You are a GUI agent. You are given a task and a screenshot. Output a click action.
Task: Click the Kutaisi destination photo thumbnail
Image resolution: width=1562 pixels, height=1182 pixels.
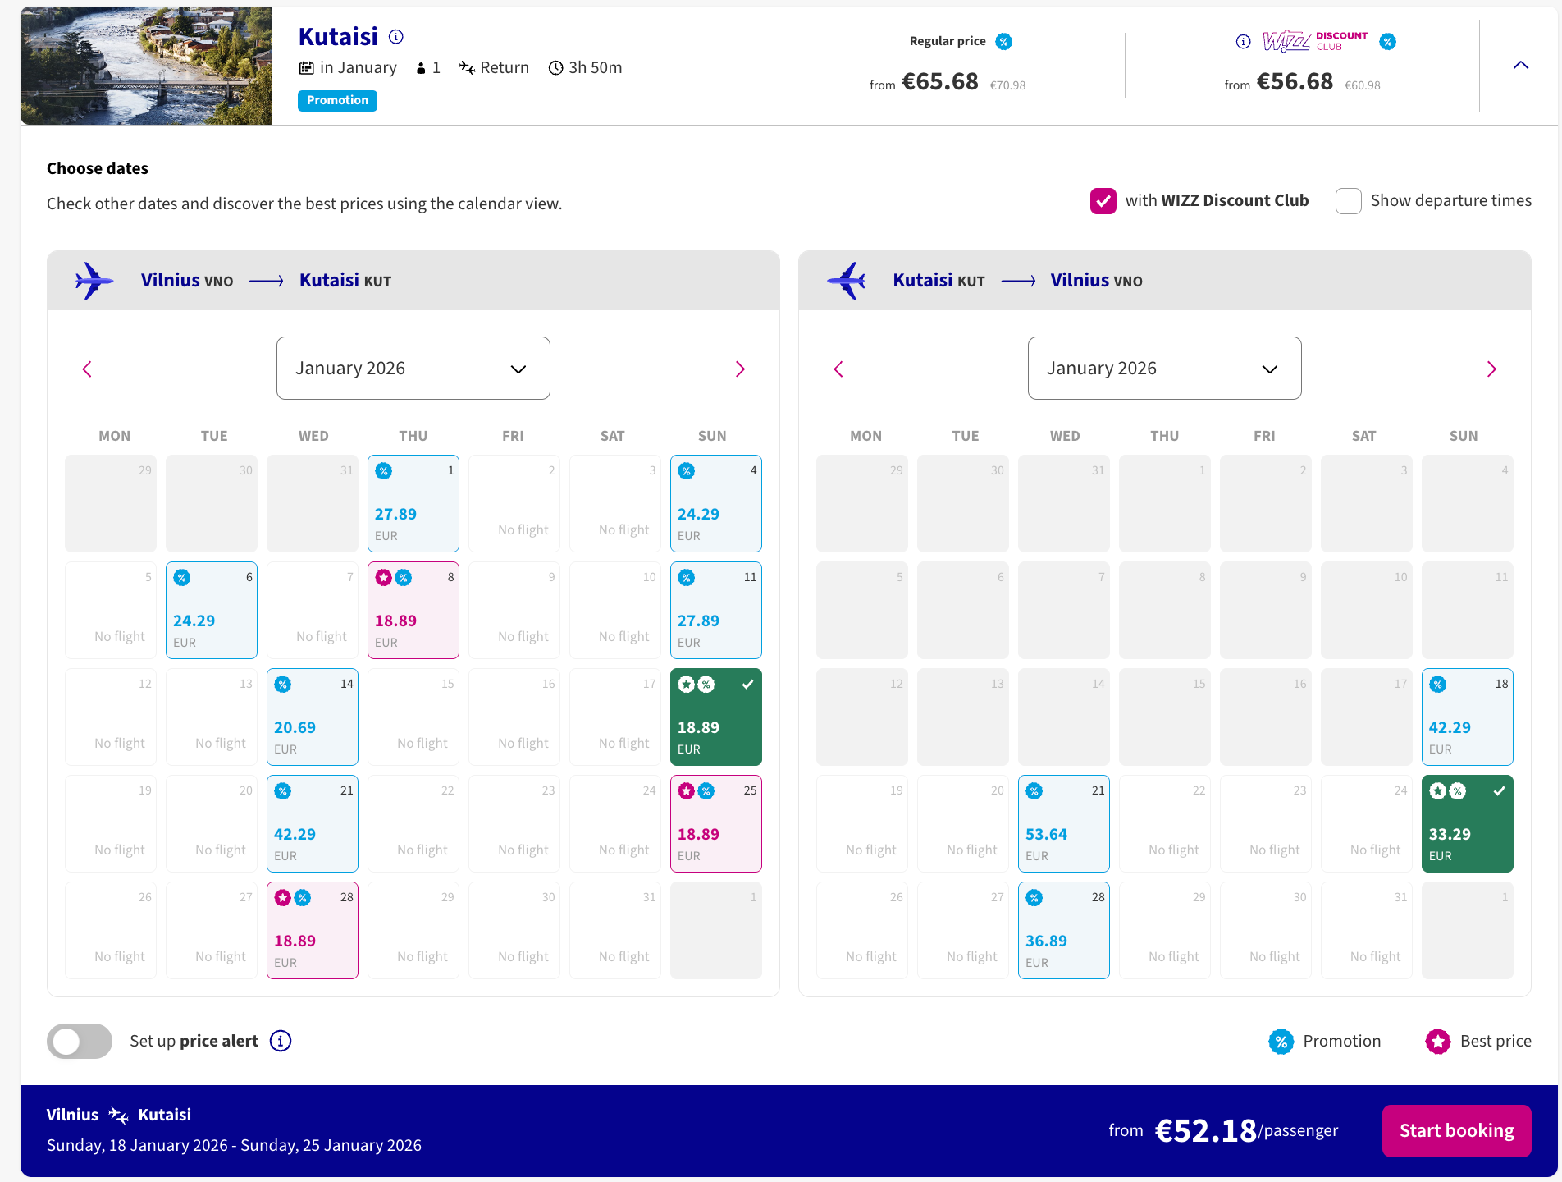(x=146, y=66)
